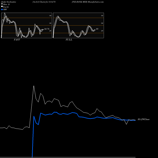Click the 20 level label in FAST chart
Image resolution: width=158 pixels, height=158 pixels.
pos(50,31)
